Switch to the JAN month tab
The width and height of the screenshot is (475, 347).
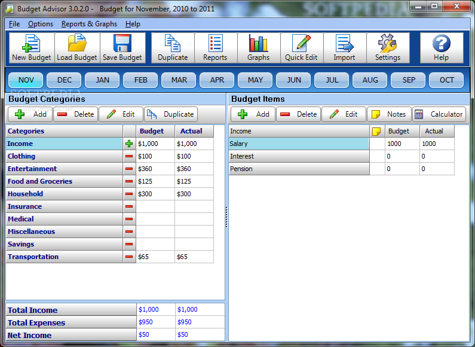point(102,80)
